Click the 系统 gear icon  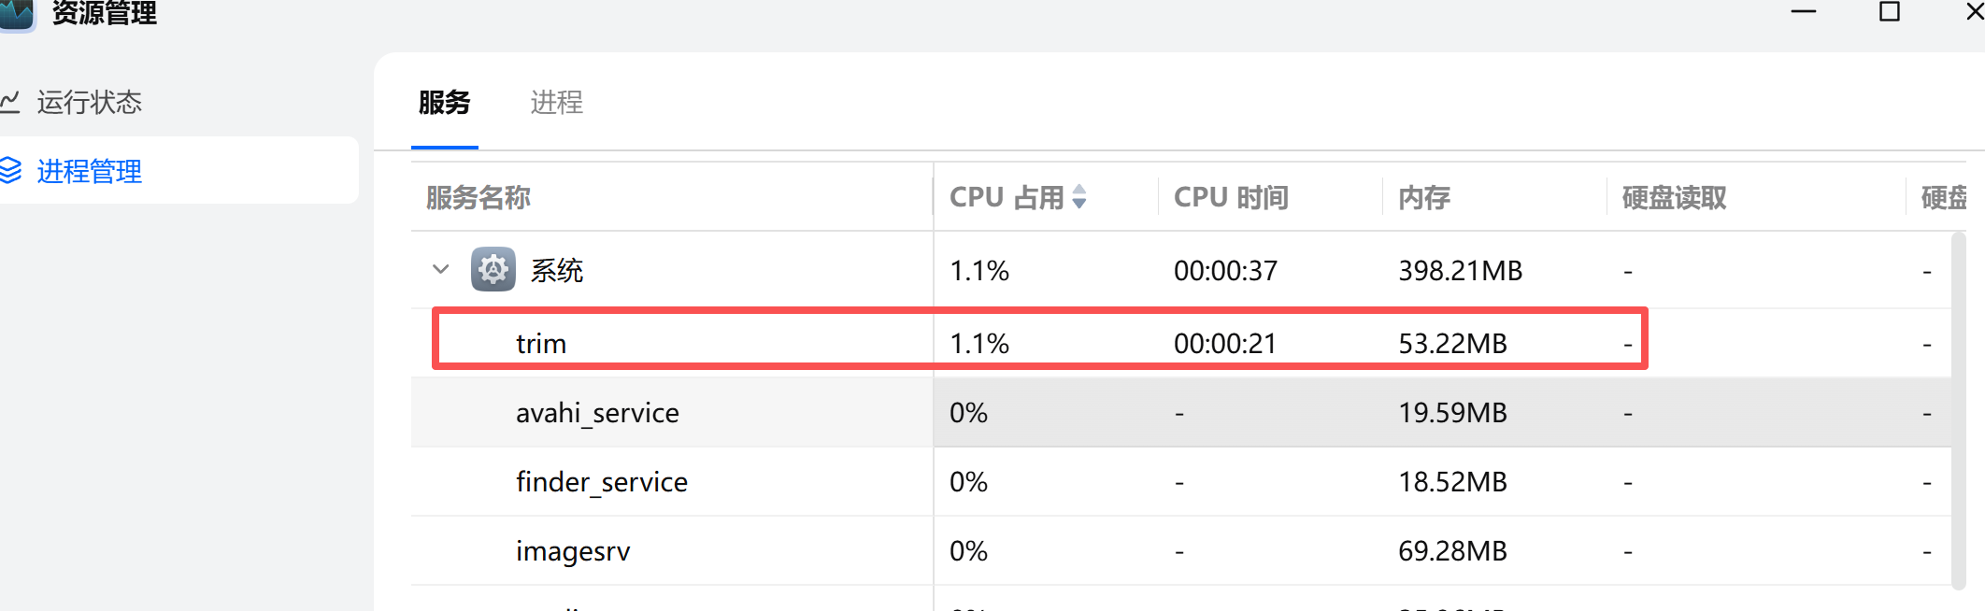click(493, 270)
